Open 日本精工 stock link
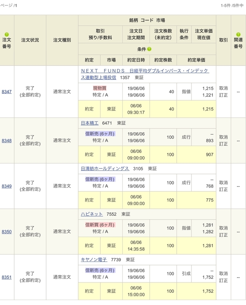 90,123
